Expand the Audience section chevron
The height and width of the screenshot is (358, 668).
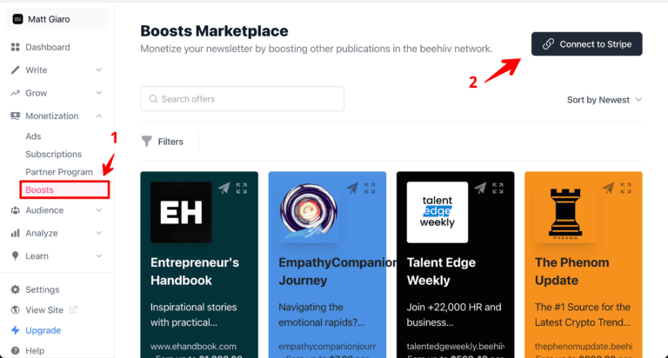pos(99,210)
